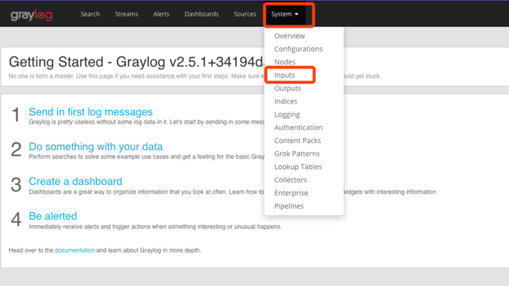Image resolution: width=509 pixels, height=286 pixels.
Task: Open the Sources page
Action: [x=244, y=14]
